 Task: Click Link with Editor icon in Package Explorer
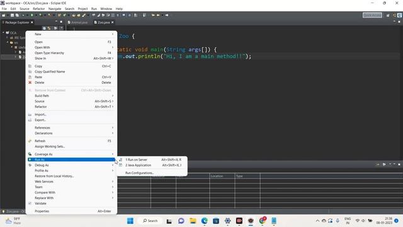49,28
